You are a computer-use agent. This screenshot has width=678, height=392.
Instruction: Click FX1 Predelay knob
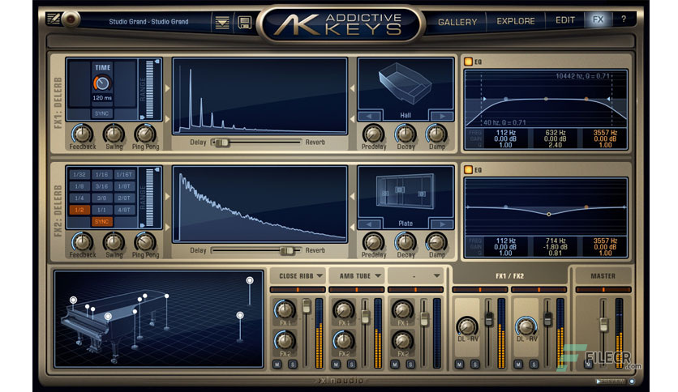point(374,134)
